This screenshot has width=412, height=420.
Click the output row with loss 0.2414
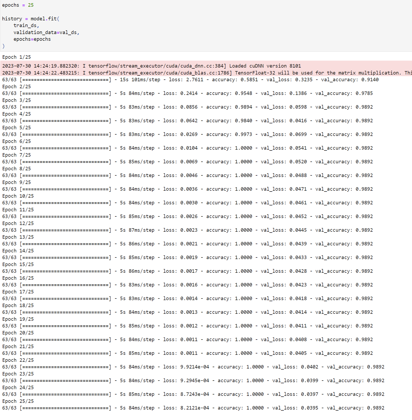point(187,93)
